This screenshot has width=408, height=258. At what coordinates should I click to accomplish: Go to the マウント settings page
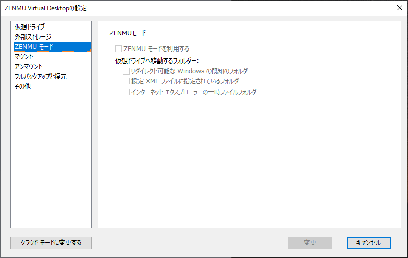[52, 56]
